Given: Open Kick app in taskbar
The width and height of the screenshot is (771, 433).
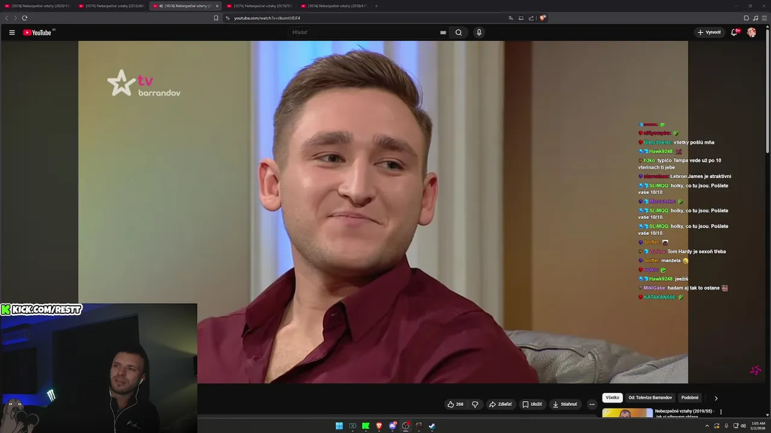Looking at the screenshot, I should (366, 426).
